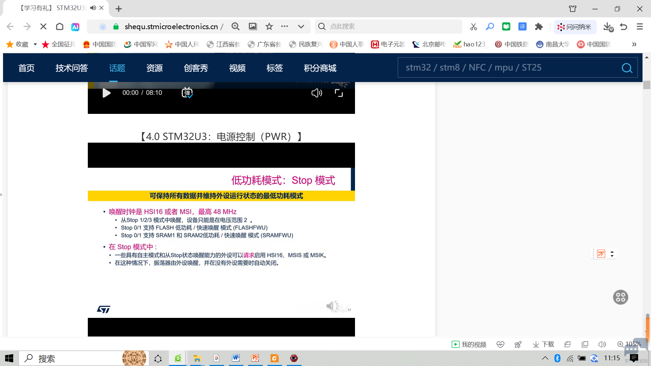Click the translate extension icon
The height and width of the screenshot is (366, 651).
(x=522, y=27)
